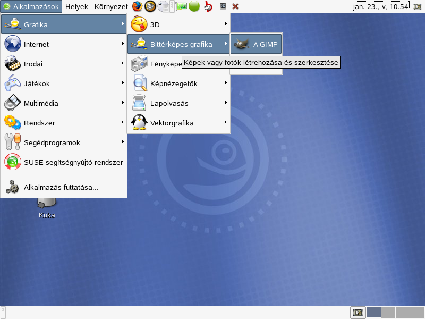The image size is (425, 319).
Task: Select Alkalmazás futtatása... menu entry
Action: [x=64, y=187]
